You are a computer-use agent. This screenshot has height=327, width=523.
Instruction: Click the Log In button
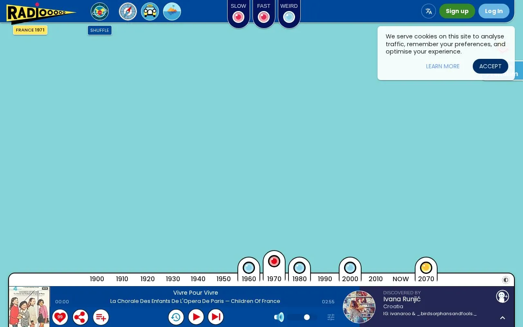[x=494, y=11]
